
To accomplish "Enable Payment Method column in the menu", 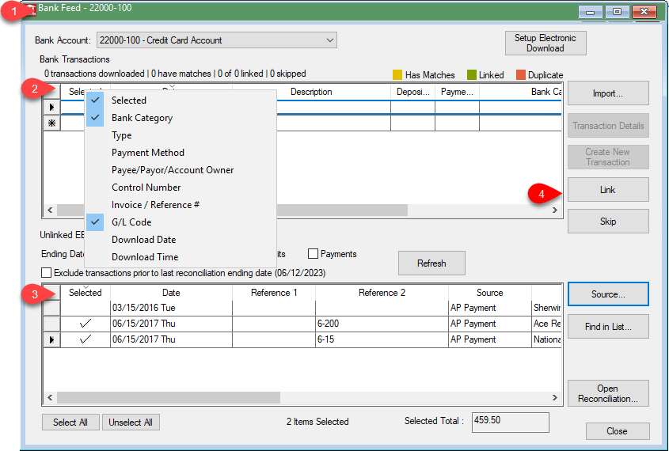I will tap(147, 153).
